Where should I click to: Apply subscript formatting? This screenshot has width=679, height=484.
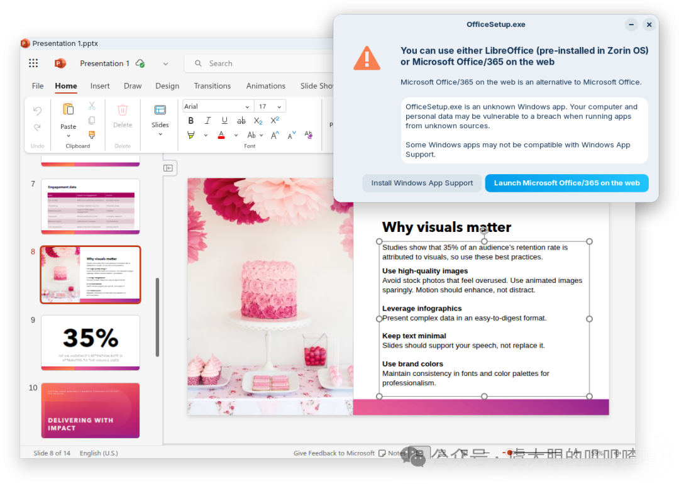click(258, 120)
